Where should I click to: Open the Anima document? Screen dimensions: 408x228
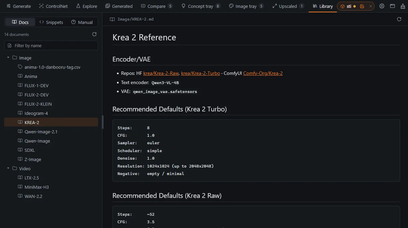51,76
